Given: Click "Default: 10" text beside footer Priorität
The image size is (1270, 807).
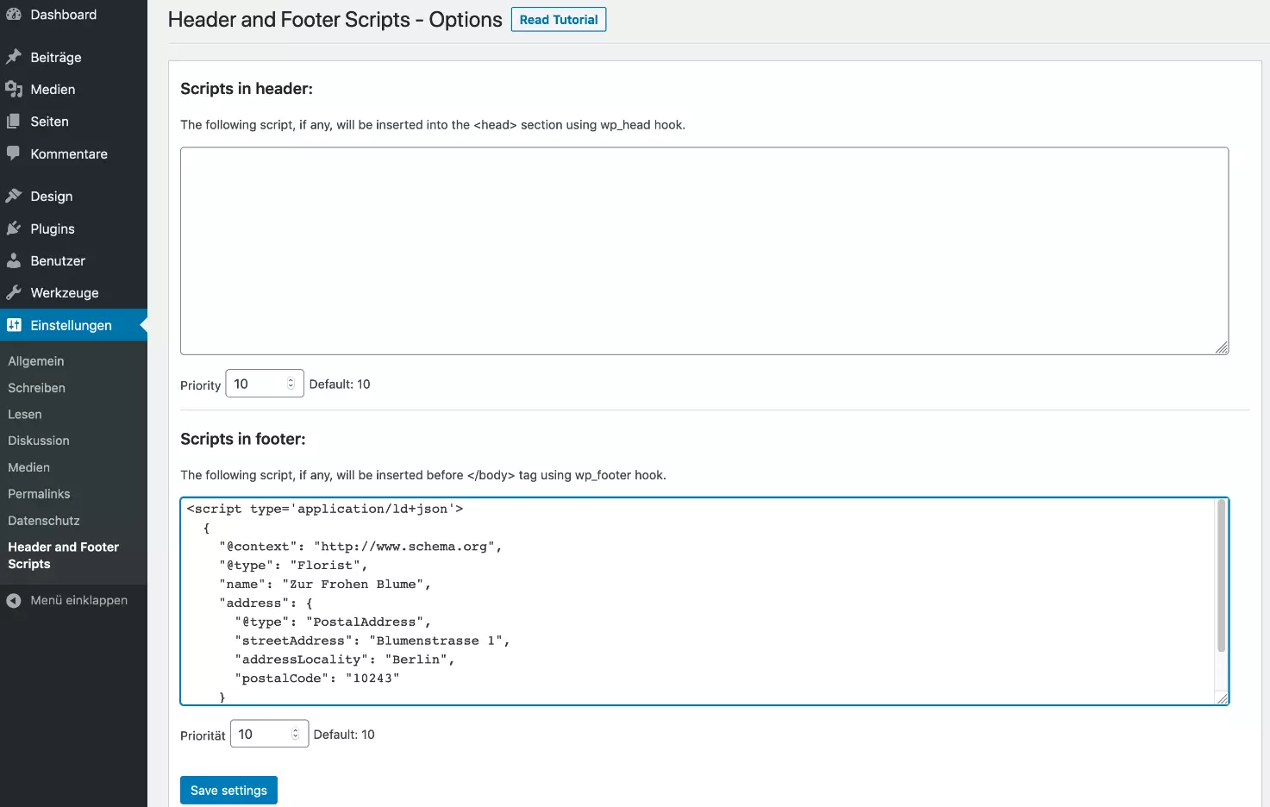Looking at the screenshot, I should (x=344, y=735).
